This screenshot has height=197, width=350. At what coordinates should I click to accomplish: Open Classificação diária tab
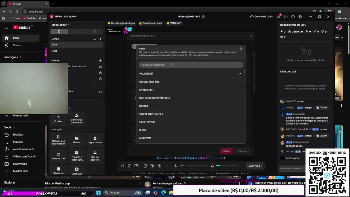click(151, 23)
